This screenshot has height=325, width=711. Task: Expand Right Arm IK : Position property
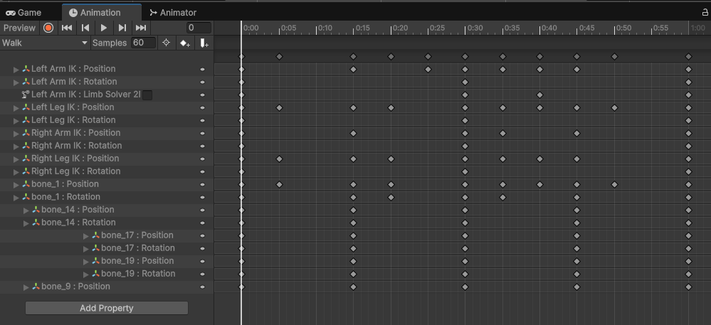(x=16, y=133)
